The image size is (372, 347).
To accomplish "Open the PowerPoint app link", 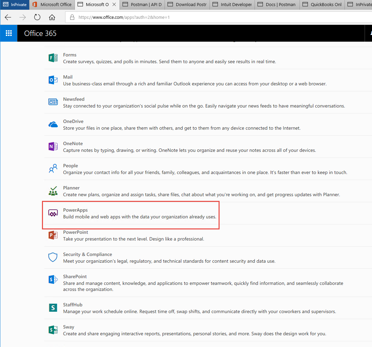I will tap(76, 232).
